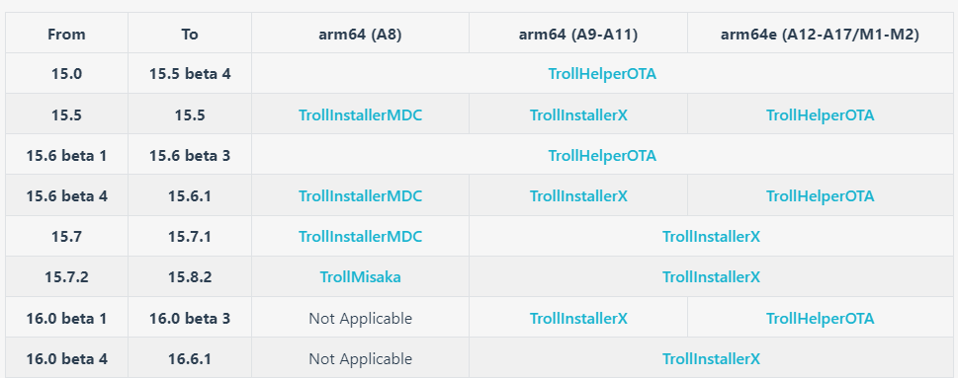The width and height of the screenshot is (958, 378).
Task: Click the arm64 (A9-A11) column header
Action: (578, 35)
